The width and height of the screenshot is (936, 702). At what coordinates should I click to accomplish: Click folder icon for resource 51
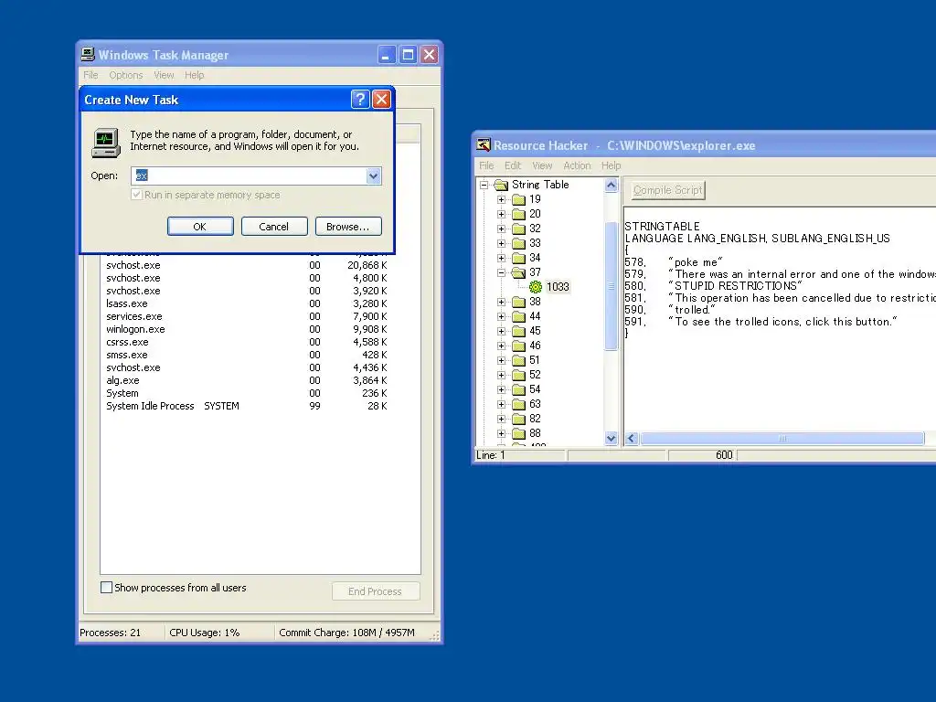click(x=519, y=360)
